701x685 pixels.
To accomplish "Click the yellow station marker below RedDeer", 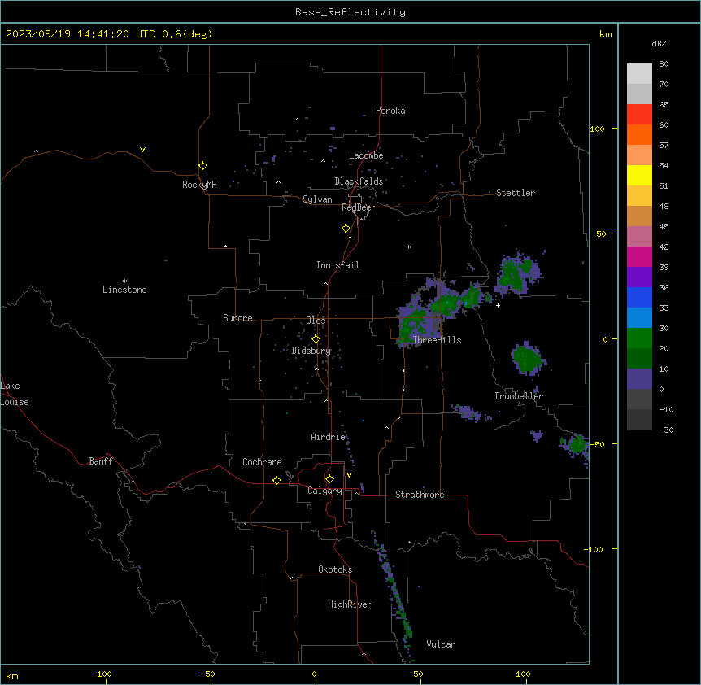I will tap(346, 228).
